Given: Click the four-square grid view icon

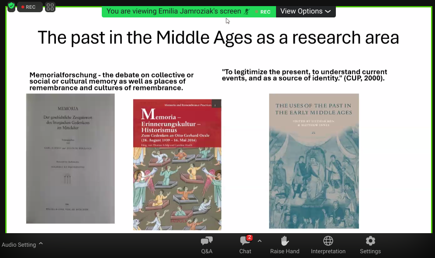Looking at the screenshot, I should tap(50, 7).
